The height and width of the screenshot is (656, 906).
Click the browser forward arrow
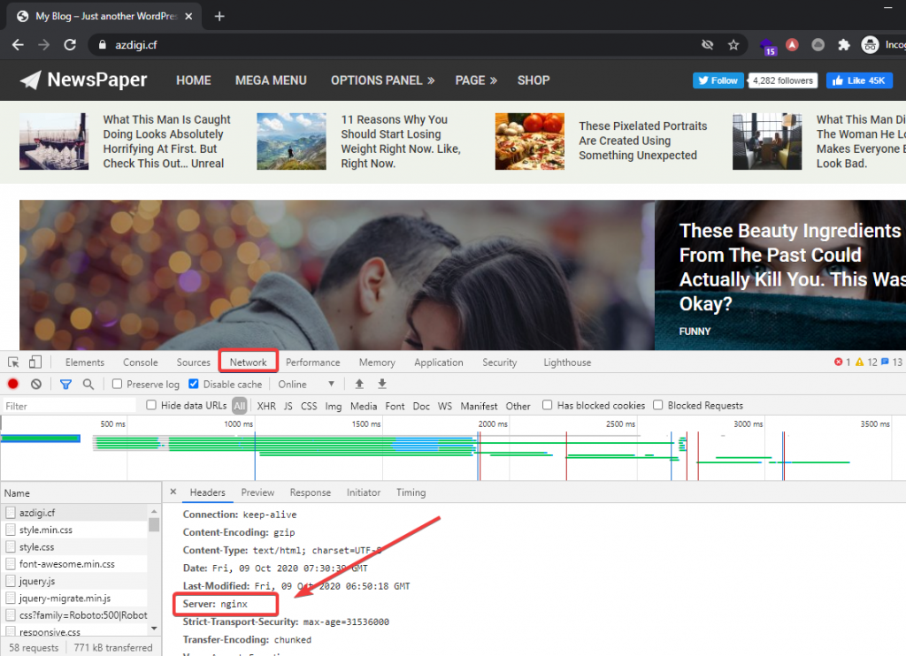coord(44,45)
